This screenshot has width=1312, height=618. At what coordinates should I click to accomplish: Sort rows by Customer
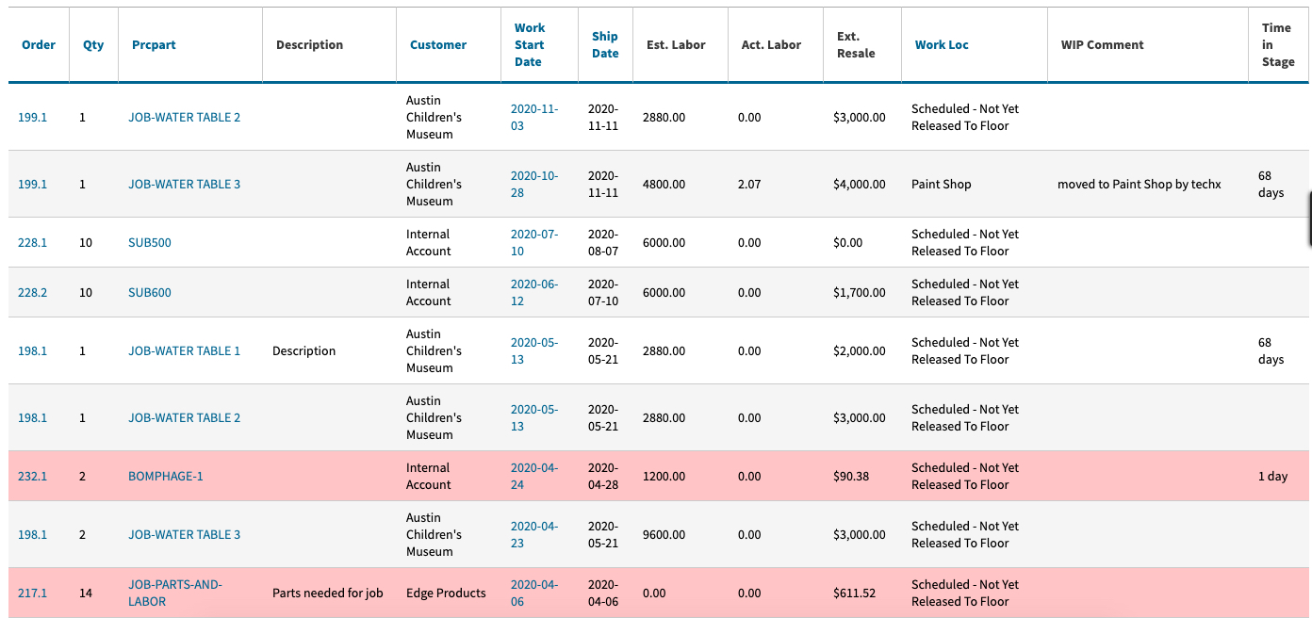(438, 43)
